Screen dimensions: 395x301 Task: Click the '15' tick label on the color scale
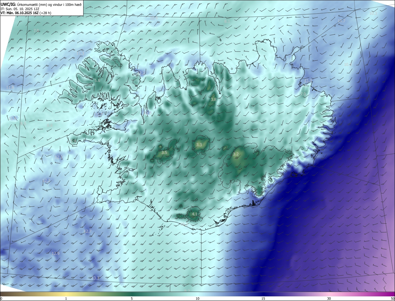tap(263, 299)
